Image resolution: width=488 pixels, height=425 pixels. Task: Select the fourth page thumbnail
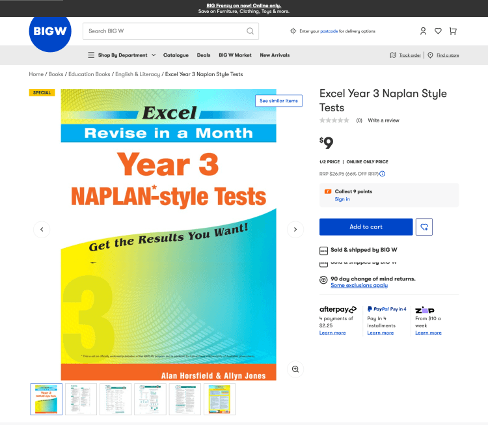coord(150,399)
